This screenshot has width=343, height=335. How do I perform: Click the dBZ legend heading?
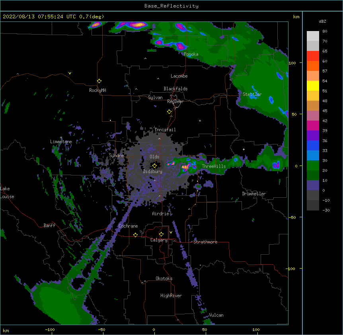322,21
